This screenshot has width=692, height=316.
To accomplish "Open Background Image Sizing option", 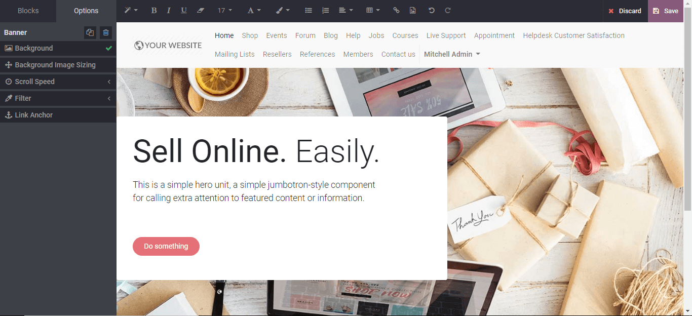I will point(58,65).
